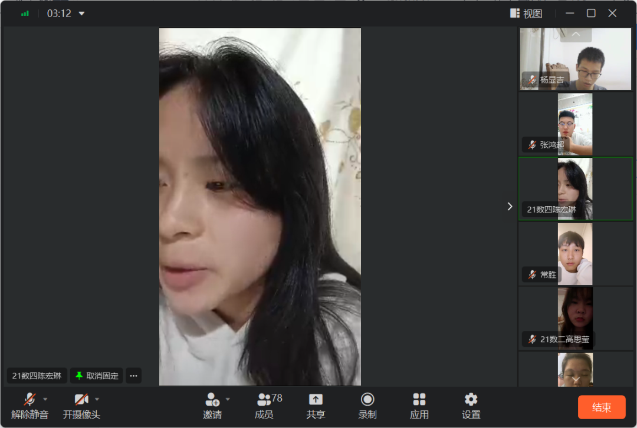Select 常胜 participant video thumbnail
This screenshot has width=637, height=428.
click(575, 254)
